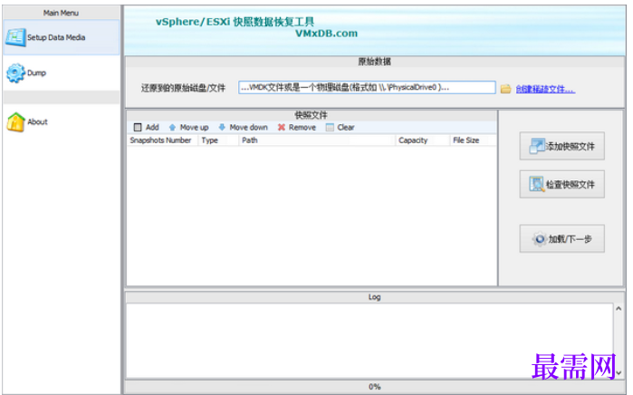The width and height of the screenshot is (633, 395).
Task: Click the Log scrollbar up arrow
Action: click(619, 309)
